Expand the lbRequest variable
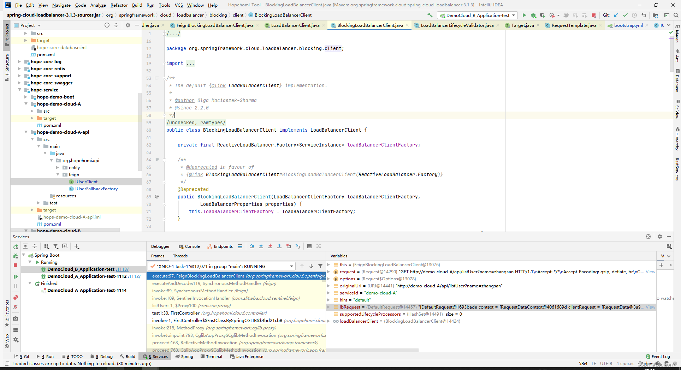Viewport: 681px width, 370px height. coord(328,307)
